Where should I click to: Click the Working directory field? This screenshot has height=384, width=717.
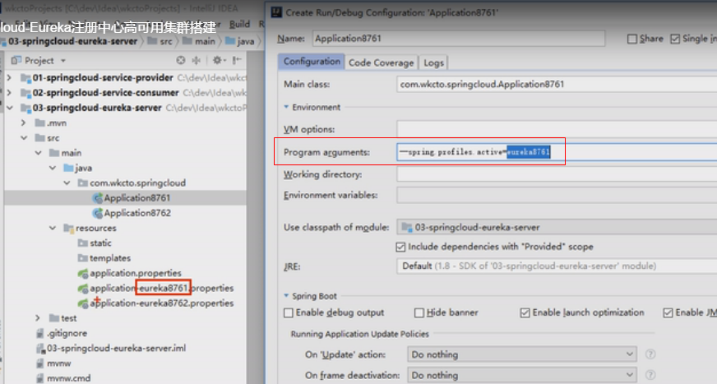click(557, 174)
